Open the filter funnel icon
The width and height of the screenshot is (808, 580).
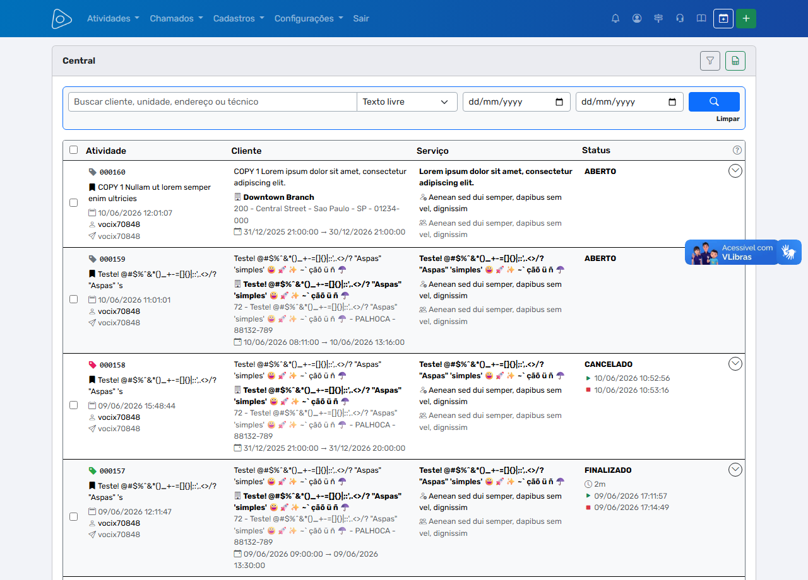(710, 61)
